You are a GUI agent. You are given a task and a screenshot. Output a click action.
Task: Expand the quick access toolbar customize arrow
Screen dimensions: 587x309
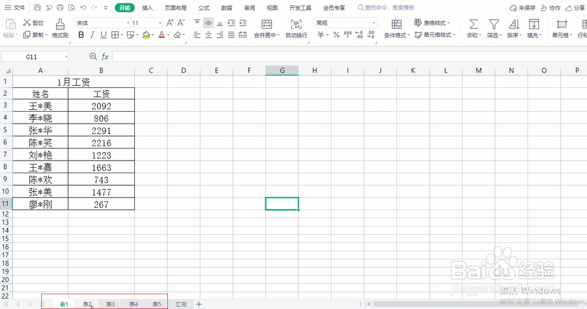[106, 8]
